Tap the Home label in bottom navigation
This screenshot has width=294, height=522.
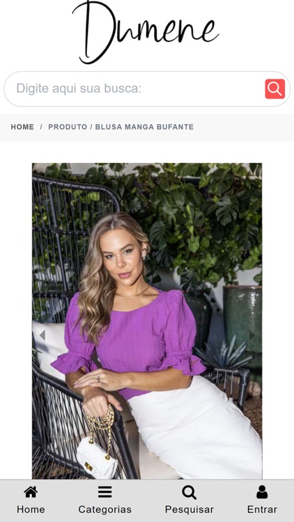pyautogui.click(x=31, y=509)
